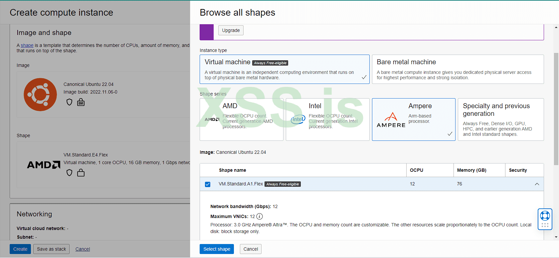Click the Create button

tap(20, 249)
